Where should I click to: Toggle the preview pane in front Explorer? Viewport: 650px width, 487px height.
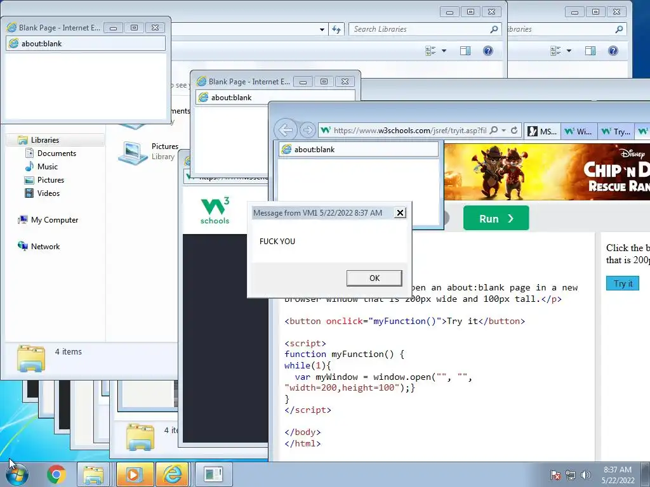click(x=465, y=51)
